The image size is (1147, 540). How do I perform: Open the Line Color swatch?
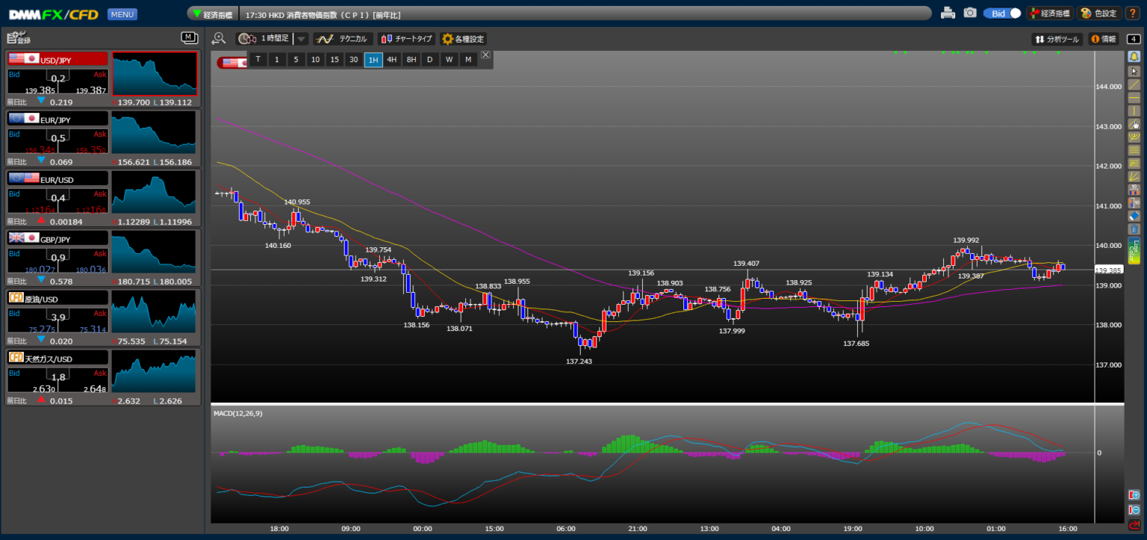click(1134, 251)
